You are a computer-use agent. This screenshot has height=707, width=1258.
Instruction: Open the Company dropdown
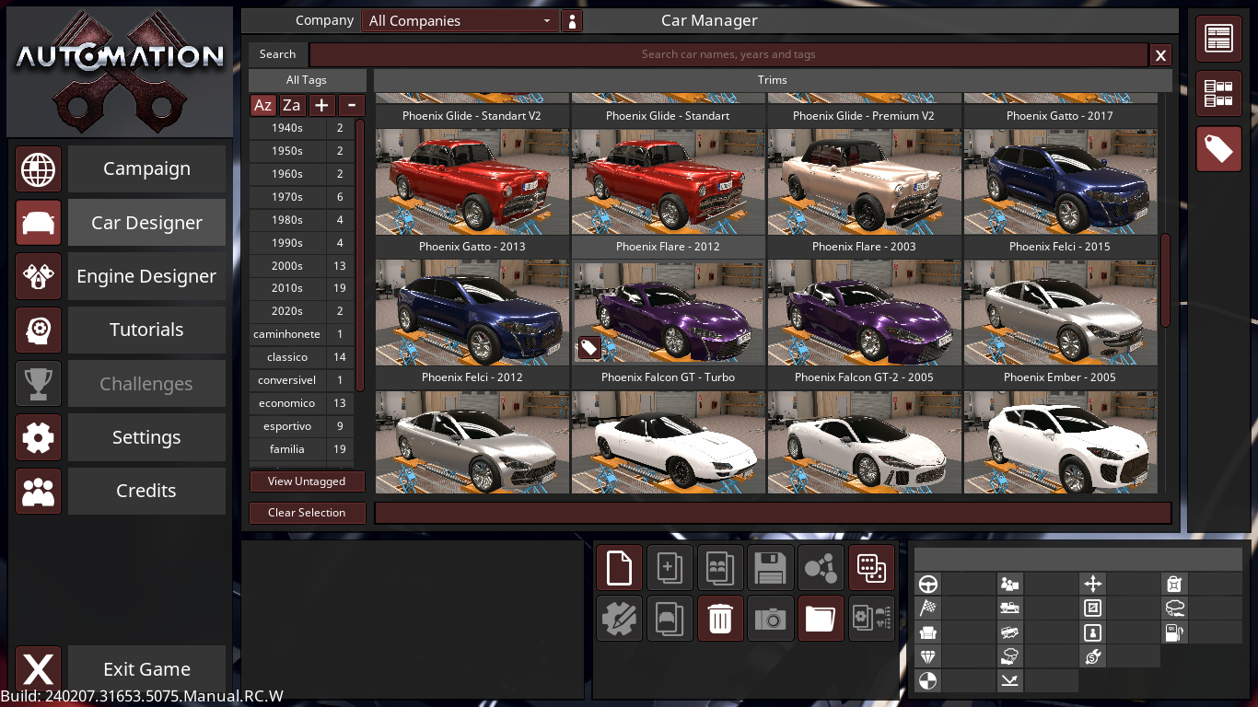460,21
